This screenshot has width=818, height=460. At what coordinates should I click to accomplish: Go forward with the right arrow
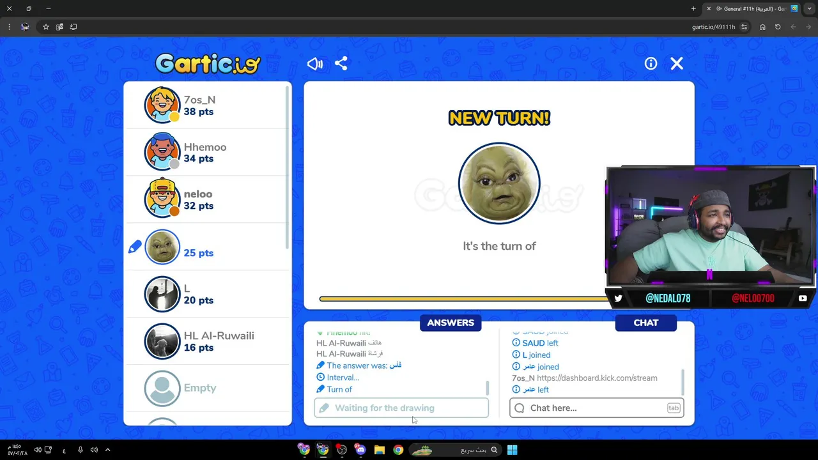pyautogui.click(x=808, y=27)
